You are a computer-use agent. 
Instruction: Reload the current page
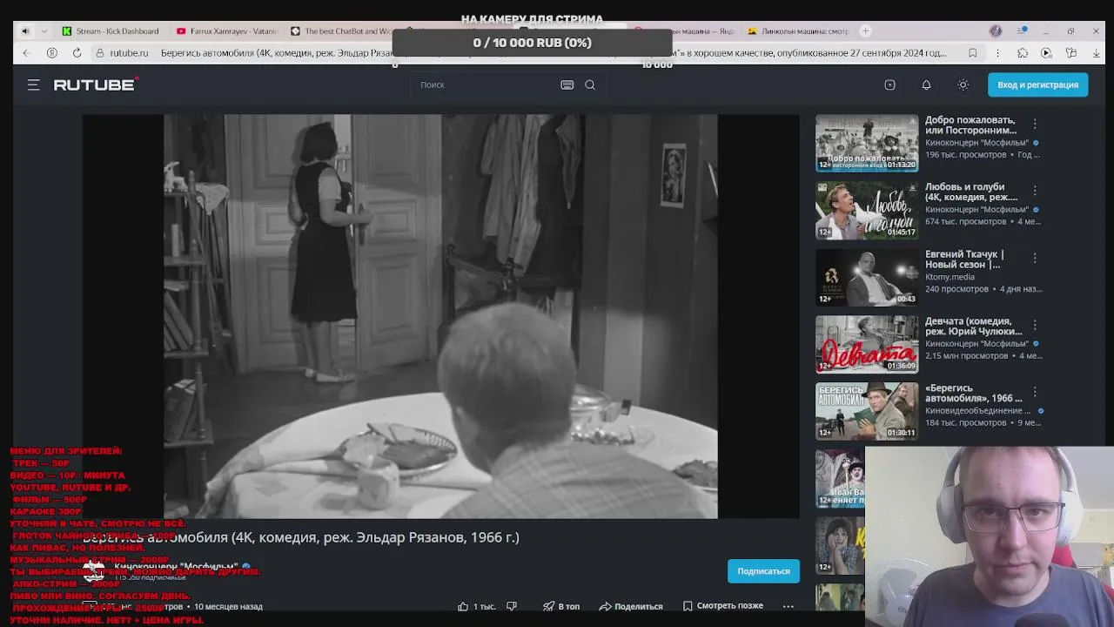click(77, 53)
